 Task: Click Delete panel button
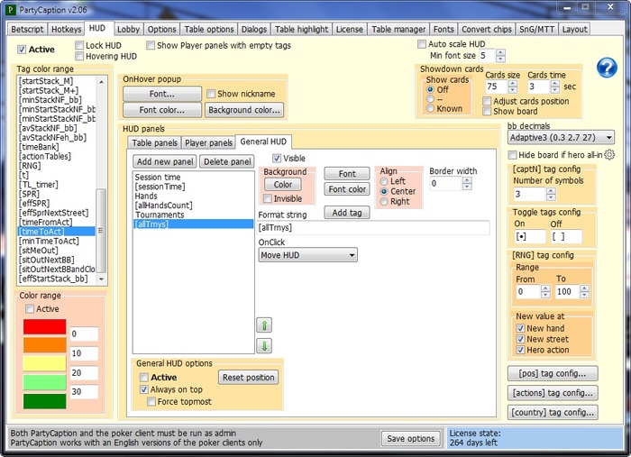(x=227, y=161)
